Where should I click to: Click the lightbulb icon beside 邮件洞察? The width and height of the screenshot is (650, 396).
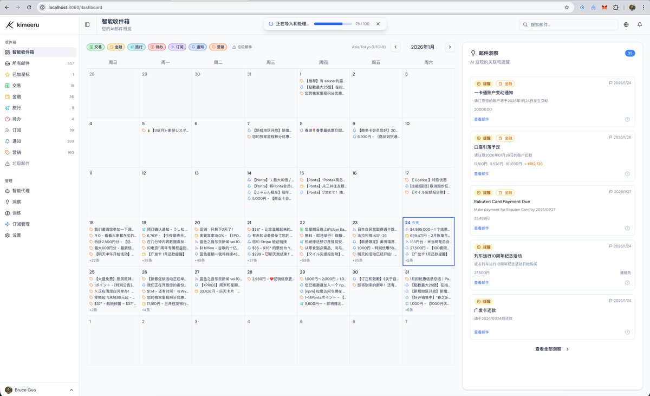click(473, 53)
